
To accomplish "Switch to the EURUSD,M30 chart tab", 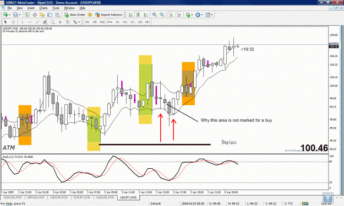I will [x=13, y=197].
